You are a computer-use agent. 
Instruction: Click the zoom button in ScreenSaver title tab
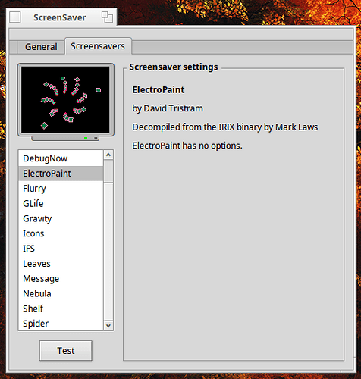pos(107,17)
